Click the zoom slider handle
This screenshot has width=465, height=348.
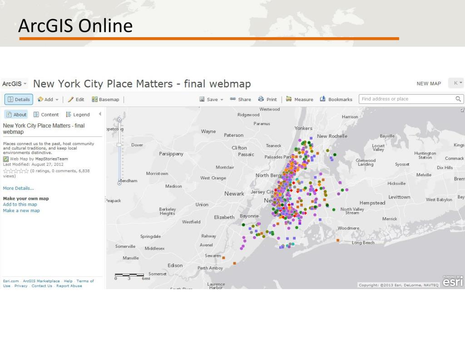point(119,145)
